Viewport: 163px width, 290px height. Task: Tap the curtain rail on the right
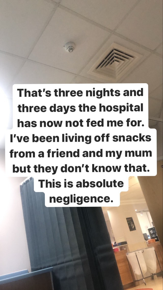(x=156, y=120)
